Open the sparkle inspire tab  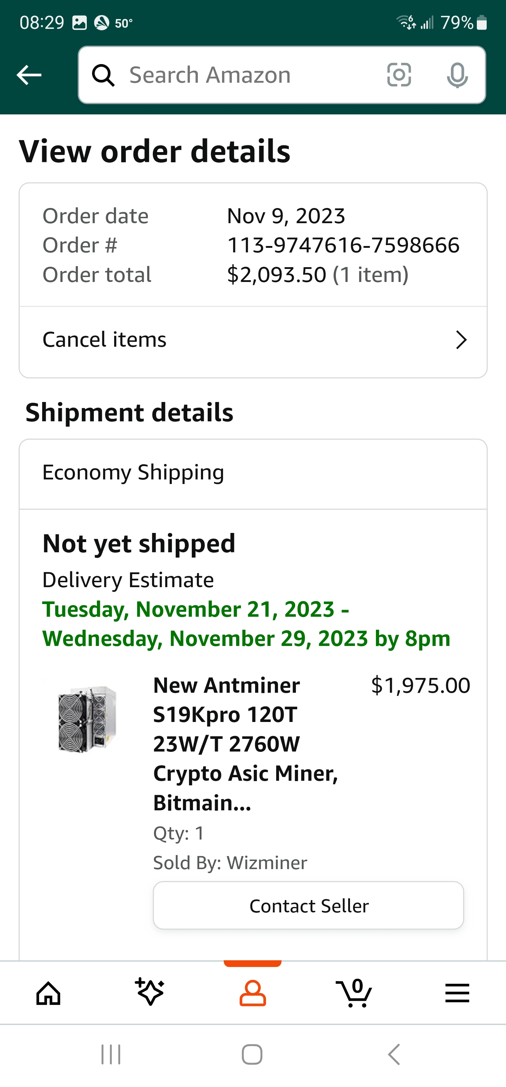pyautogui.click(x=150, y=992)
